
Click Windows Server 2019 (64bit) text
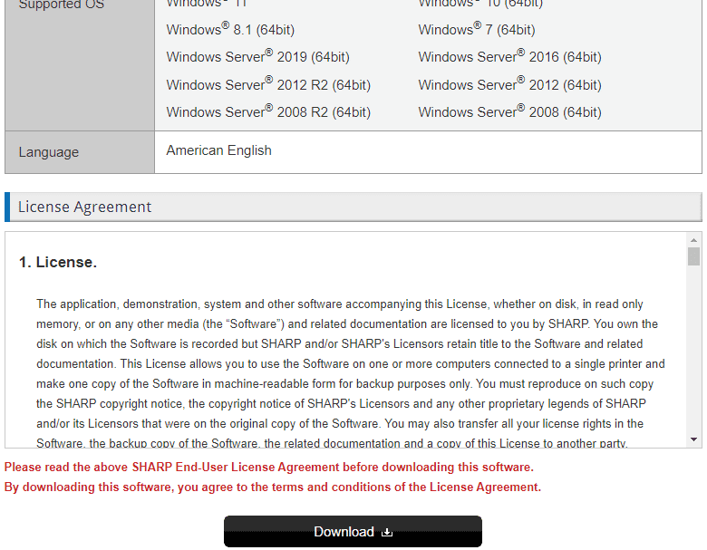(257, 57)
